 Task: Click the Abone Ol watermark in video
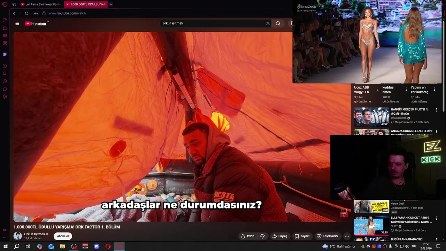(x=344, y=213)
